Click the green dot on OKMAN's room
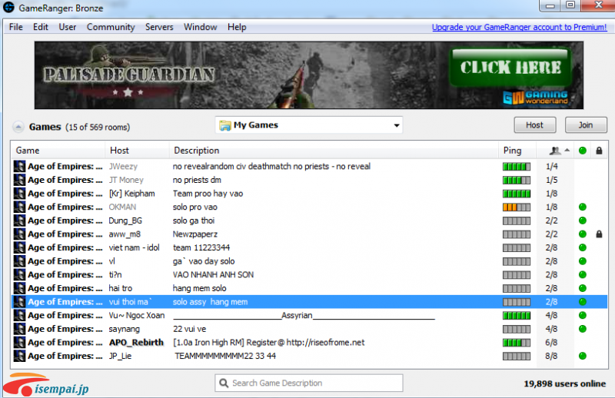This screenshot has width=615, height=398. 583,207
